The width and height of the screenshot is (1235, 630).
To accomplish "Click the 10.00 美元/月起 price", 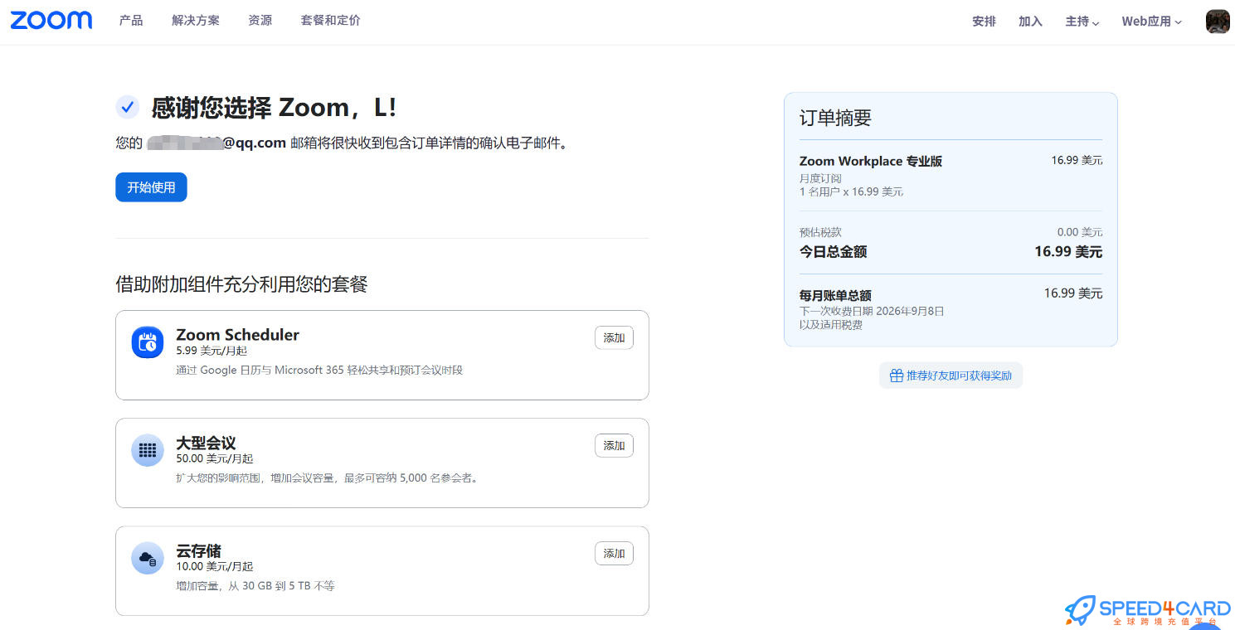I will pyautogui.click(x=214, y=566).
